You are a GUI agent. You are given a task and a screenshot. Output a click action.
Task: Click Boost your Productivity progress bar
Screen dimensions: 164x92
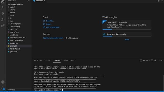(127, 36)
